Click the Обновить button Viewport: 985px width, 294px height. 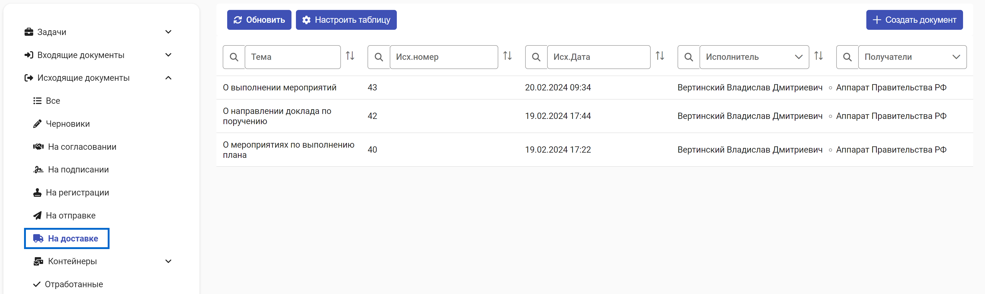pos(259,20)
